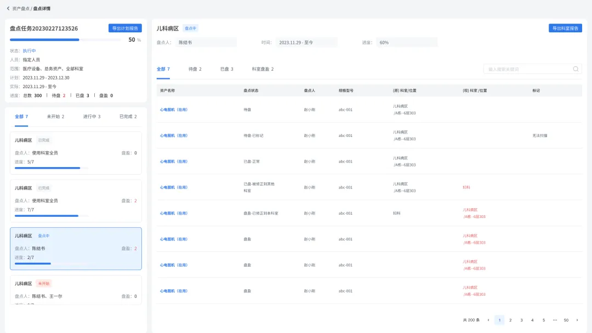Click the (原) 科室/位置 column header

[405, 90]
